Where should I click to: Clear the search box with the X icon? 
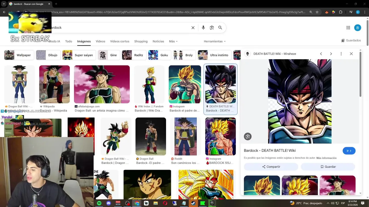coord(193,28)
